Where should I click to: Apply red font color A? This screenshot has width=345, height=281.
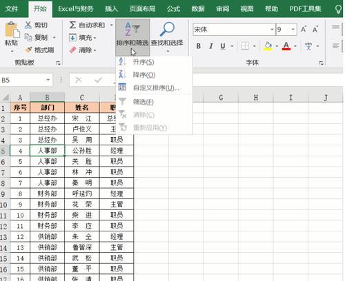click(286, 46)
